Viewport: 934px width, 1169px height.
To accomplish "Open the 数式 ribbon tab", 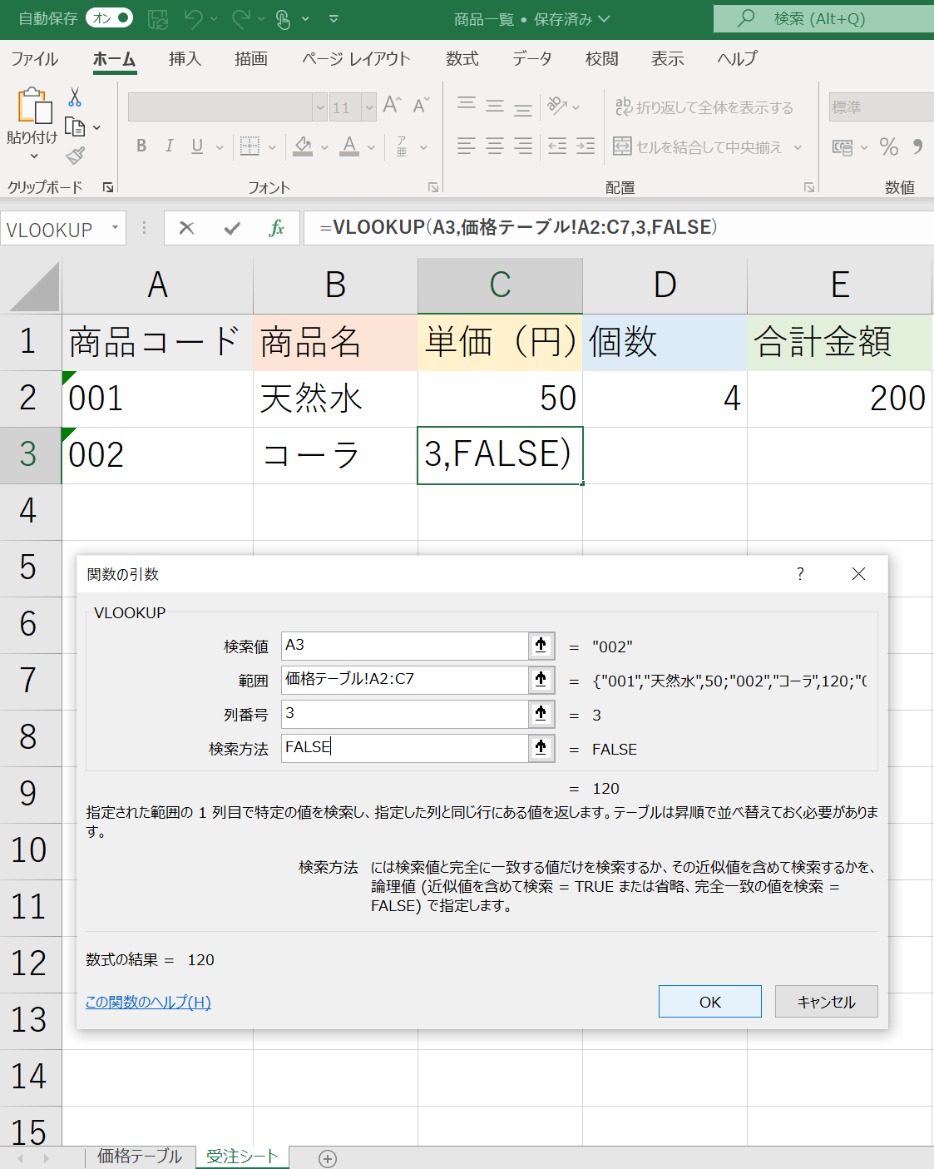I will (462, 59).
